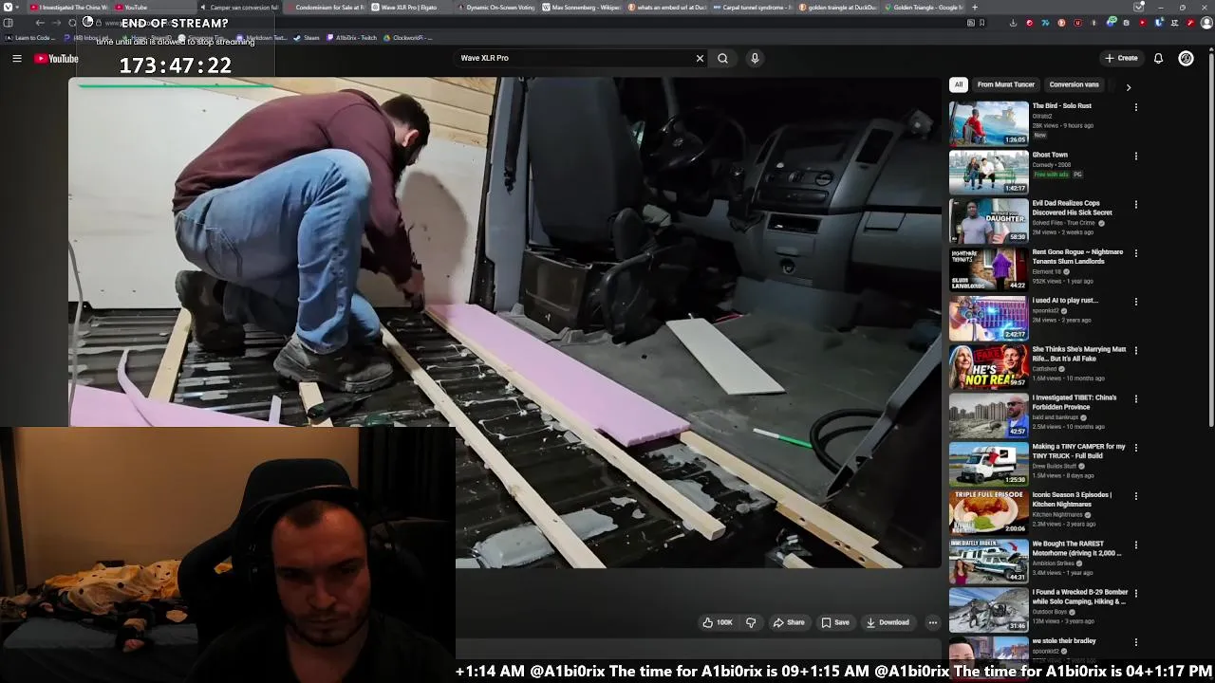Open ClockworkPi bookmark
1215x683 pixels.
408,38
